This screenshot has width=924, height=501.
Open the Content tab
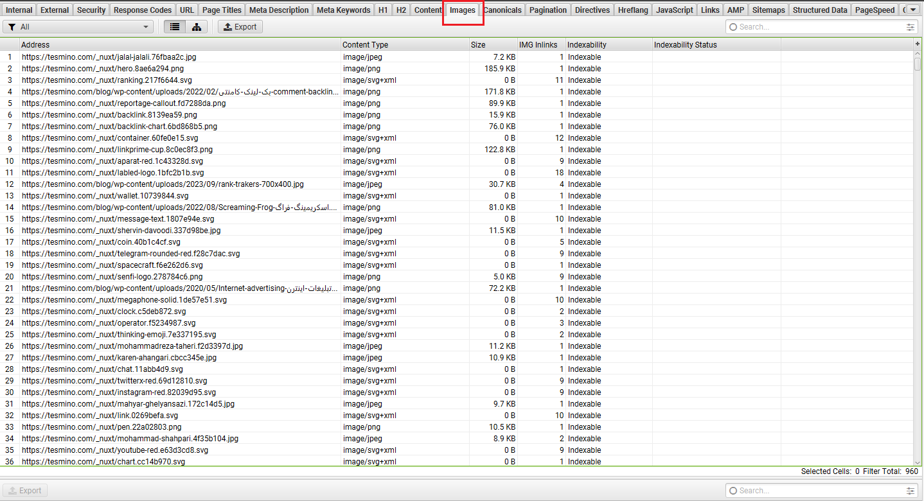click(428, 10)
